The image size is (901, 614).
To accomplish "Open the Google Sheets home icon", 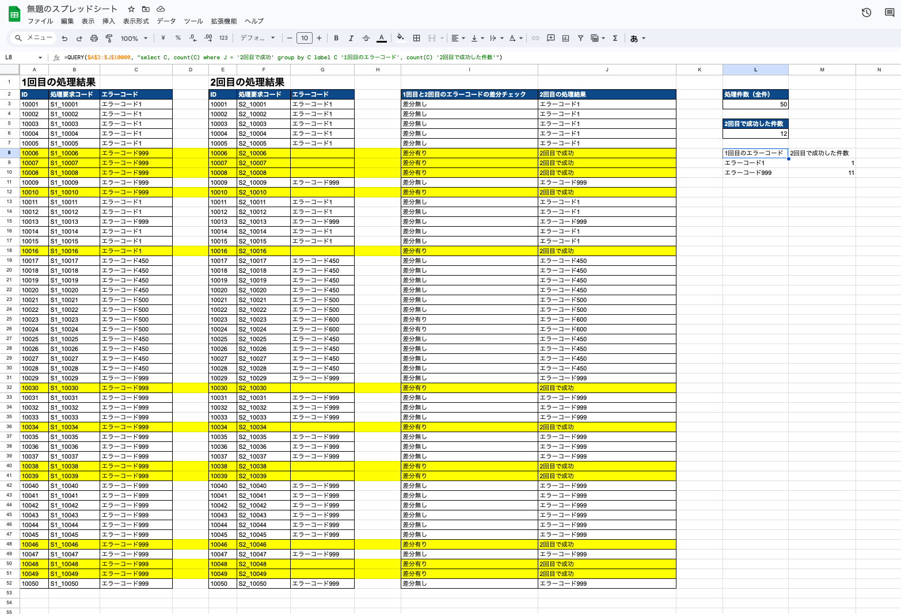I will 14,14.
